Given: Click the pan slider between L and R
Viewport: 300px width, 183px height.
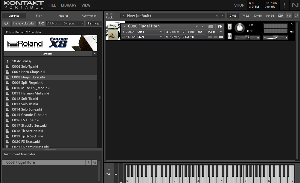Looking at the screenshot, I should click(x=247, y=38).
